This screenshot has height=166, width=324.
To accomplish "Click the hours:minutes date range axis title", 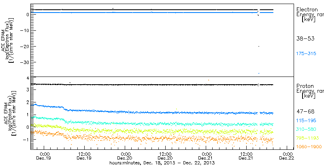I will [162, 163].
